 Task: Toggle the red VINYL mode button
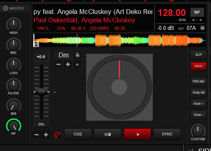(x=199, y=66)
